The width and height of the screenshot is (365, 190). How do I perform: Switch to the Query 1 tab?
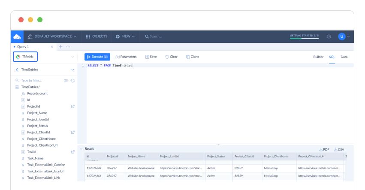coord(23,47)
